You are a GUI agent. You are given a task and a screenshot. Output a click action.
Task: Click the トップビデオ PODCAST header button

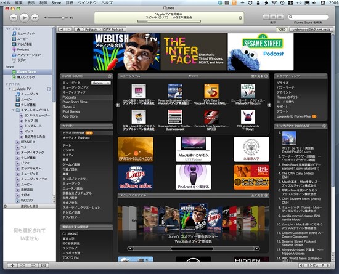coord(324,126)
